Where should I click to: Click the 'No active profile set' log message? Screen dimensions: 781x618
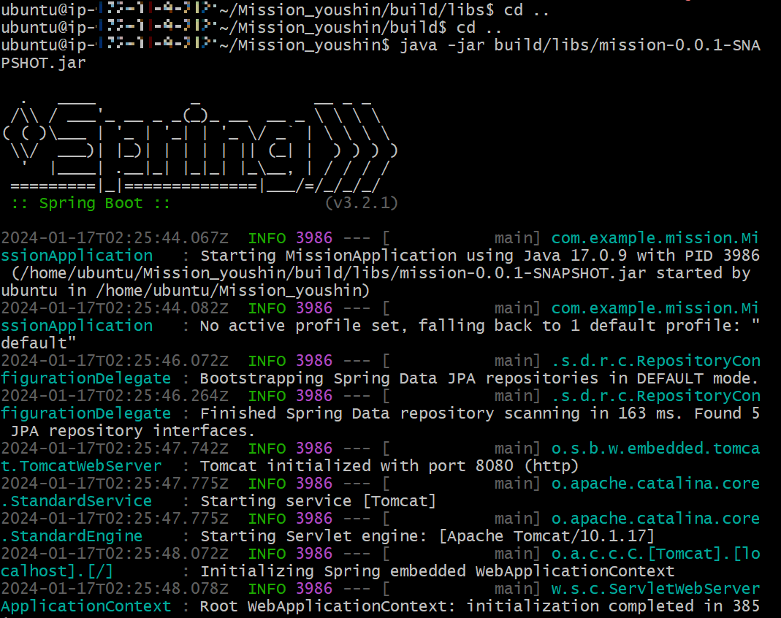click(x=303, y=326)
